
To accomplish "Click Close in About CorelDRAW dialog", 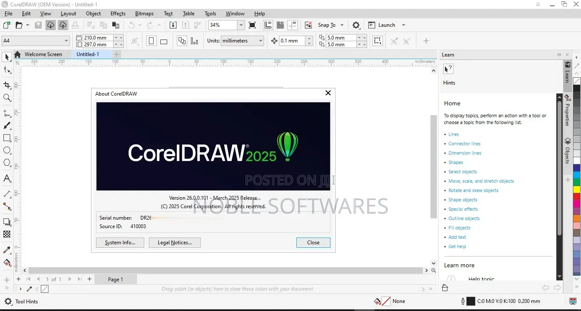I will click(x=313, y=243).
